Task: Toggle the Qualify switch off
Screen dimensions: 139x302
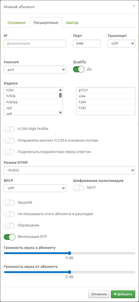Action: tap(79, 69)
